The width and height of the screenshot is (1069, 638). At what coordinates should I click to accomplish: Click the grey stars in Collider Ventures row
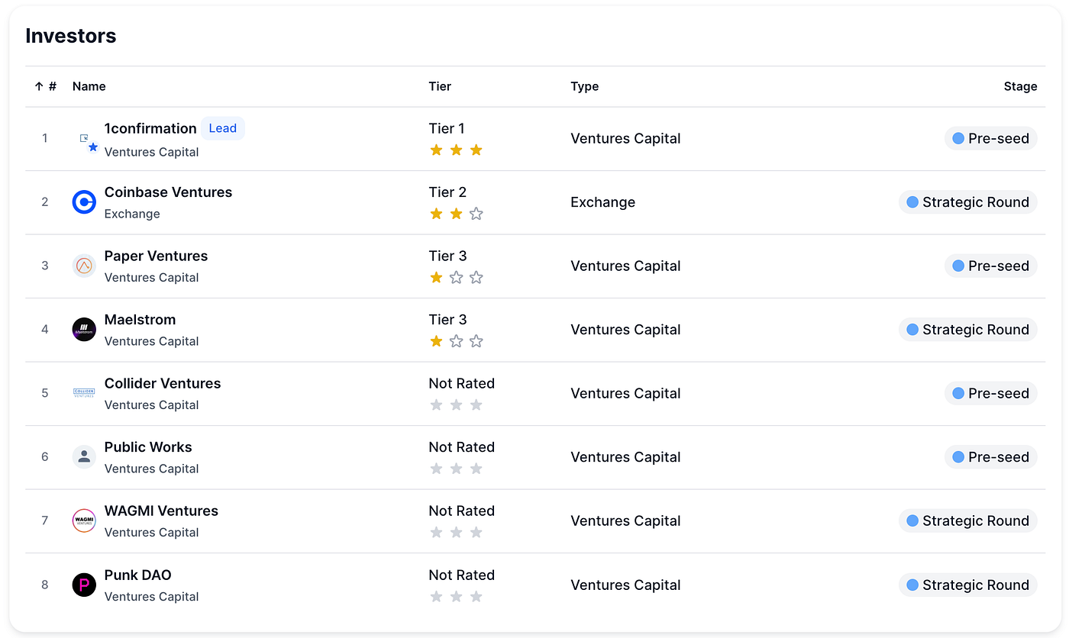tap(456, 404)
